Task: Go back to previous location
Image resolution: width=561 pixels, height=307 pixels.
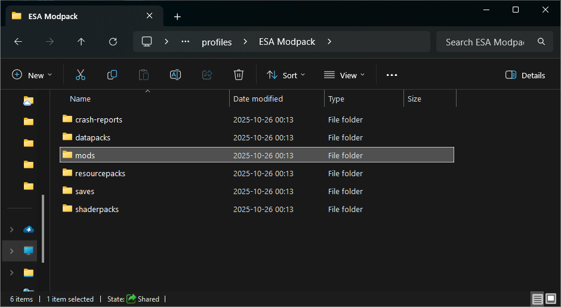Action: 18,42
